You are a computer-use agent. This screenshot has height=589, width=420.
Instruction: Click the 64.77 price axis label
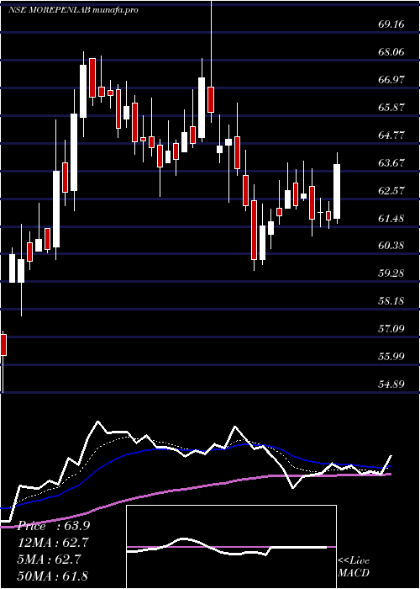tap(391, 135)
